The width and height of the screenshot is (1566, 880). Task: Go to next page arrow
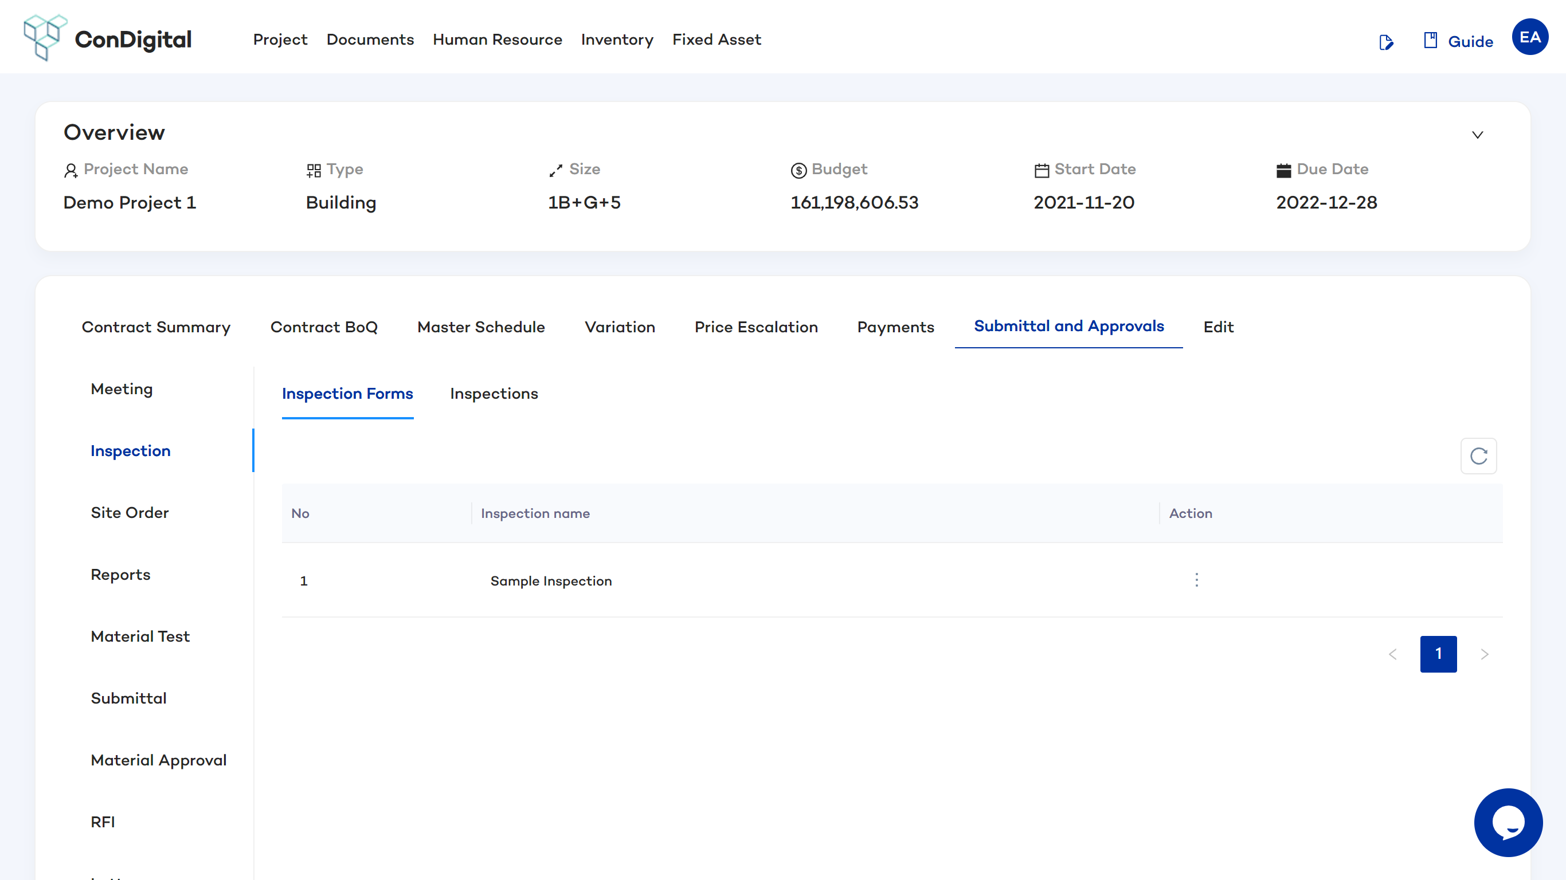coord(1485,654)
